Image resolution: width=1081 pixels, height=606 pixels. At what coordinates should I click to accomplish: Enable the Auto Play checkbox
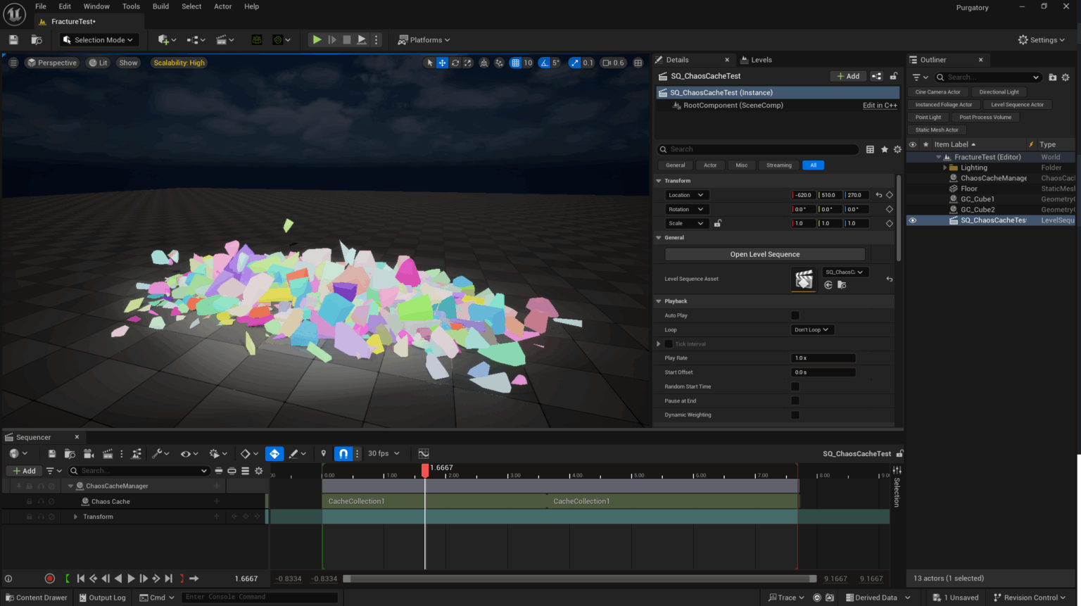[795, 315]
